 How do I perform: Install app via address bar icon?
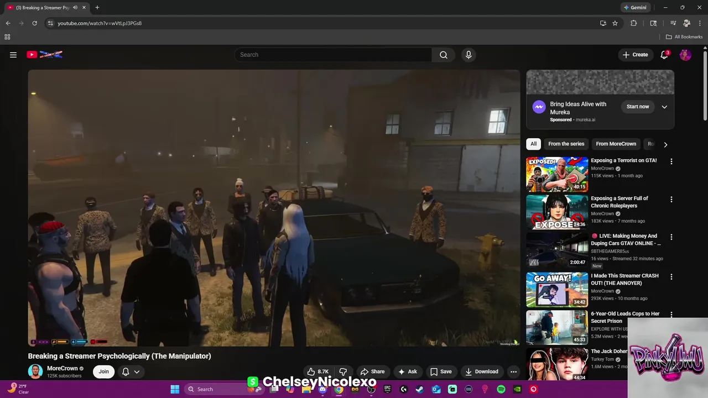[603, 23]
